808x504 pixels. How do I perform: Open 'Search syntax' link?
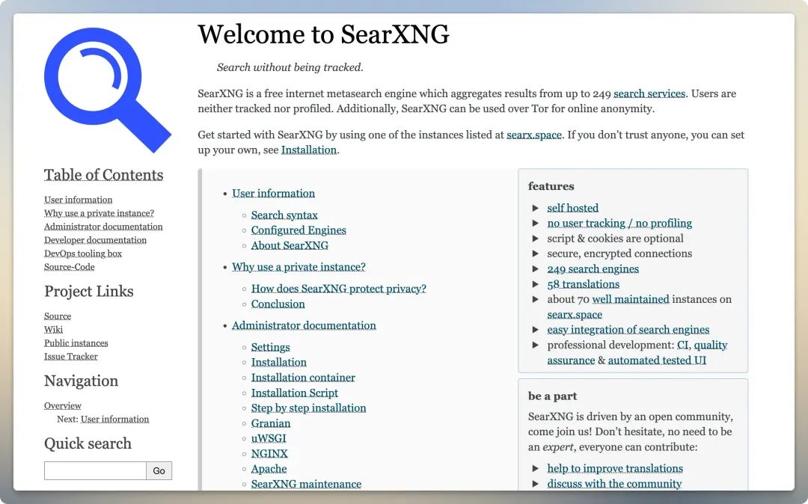tap(284, 215)
